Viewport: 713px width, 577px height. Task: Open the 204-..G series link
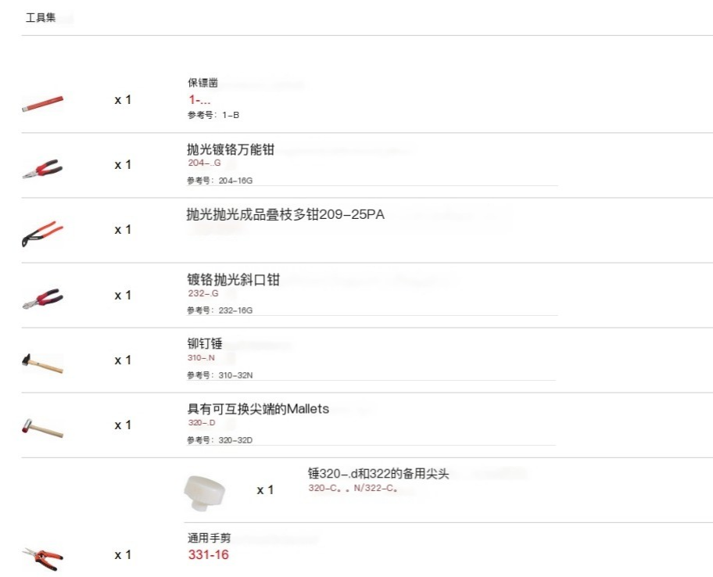point(205,163)
